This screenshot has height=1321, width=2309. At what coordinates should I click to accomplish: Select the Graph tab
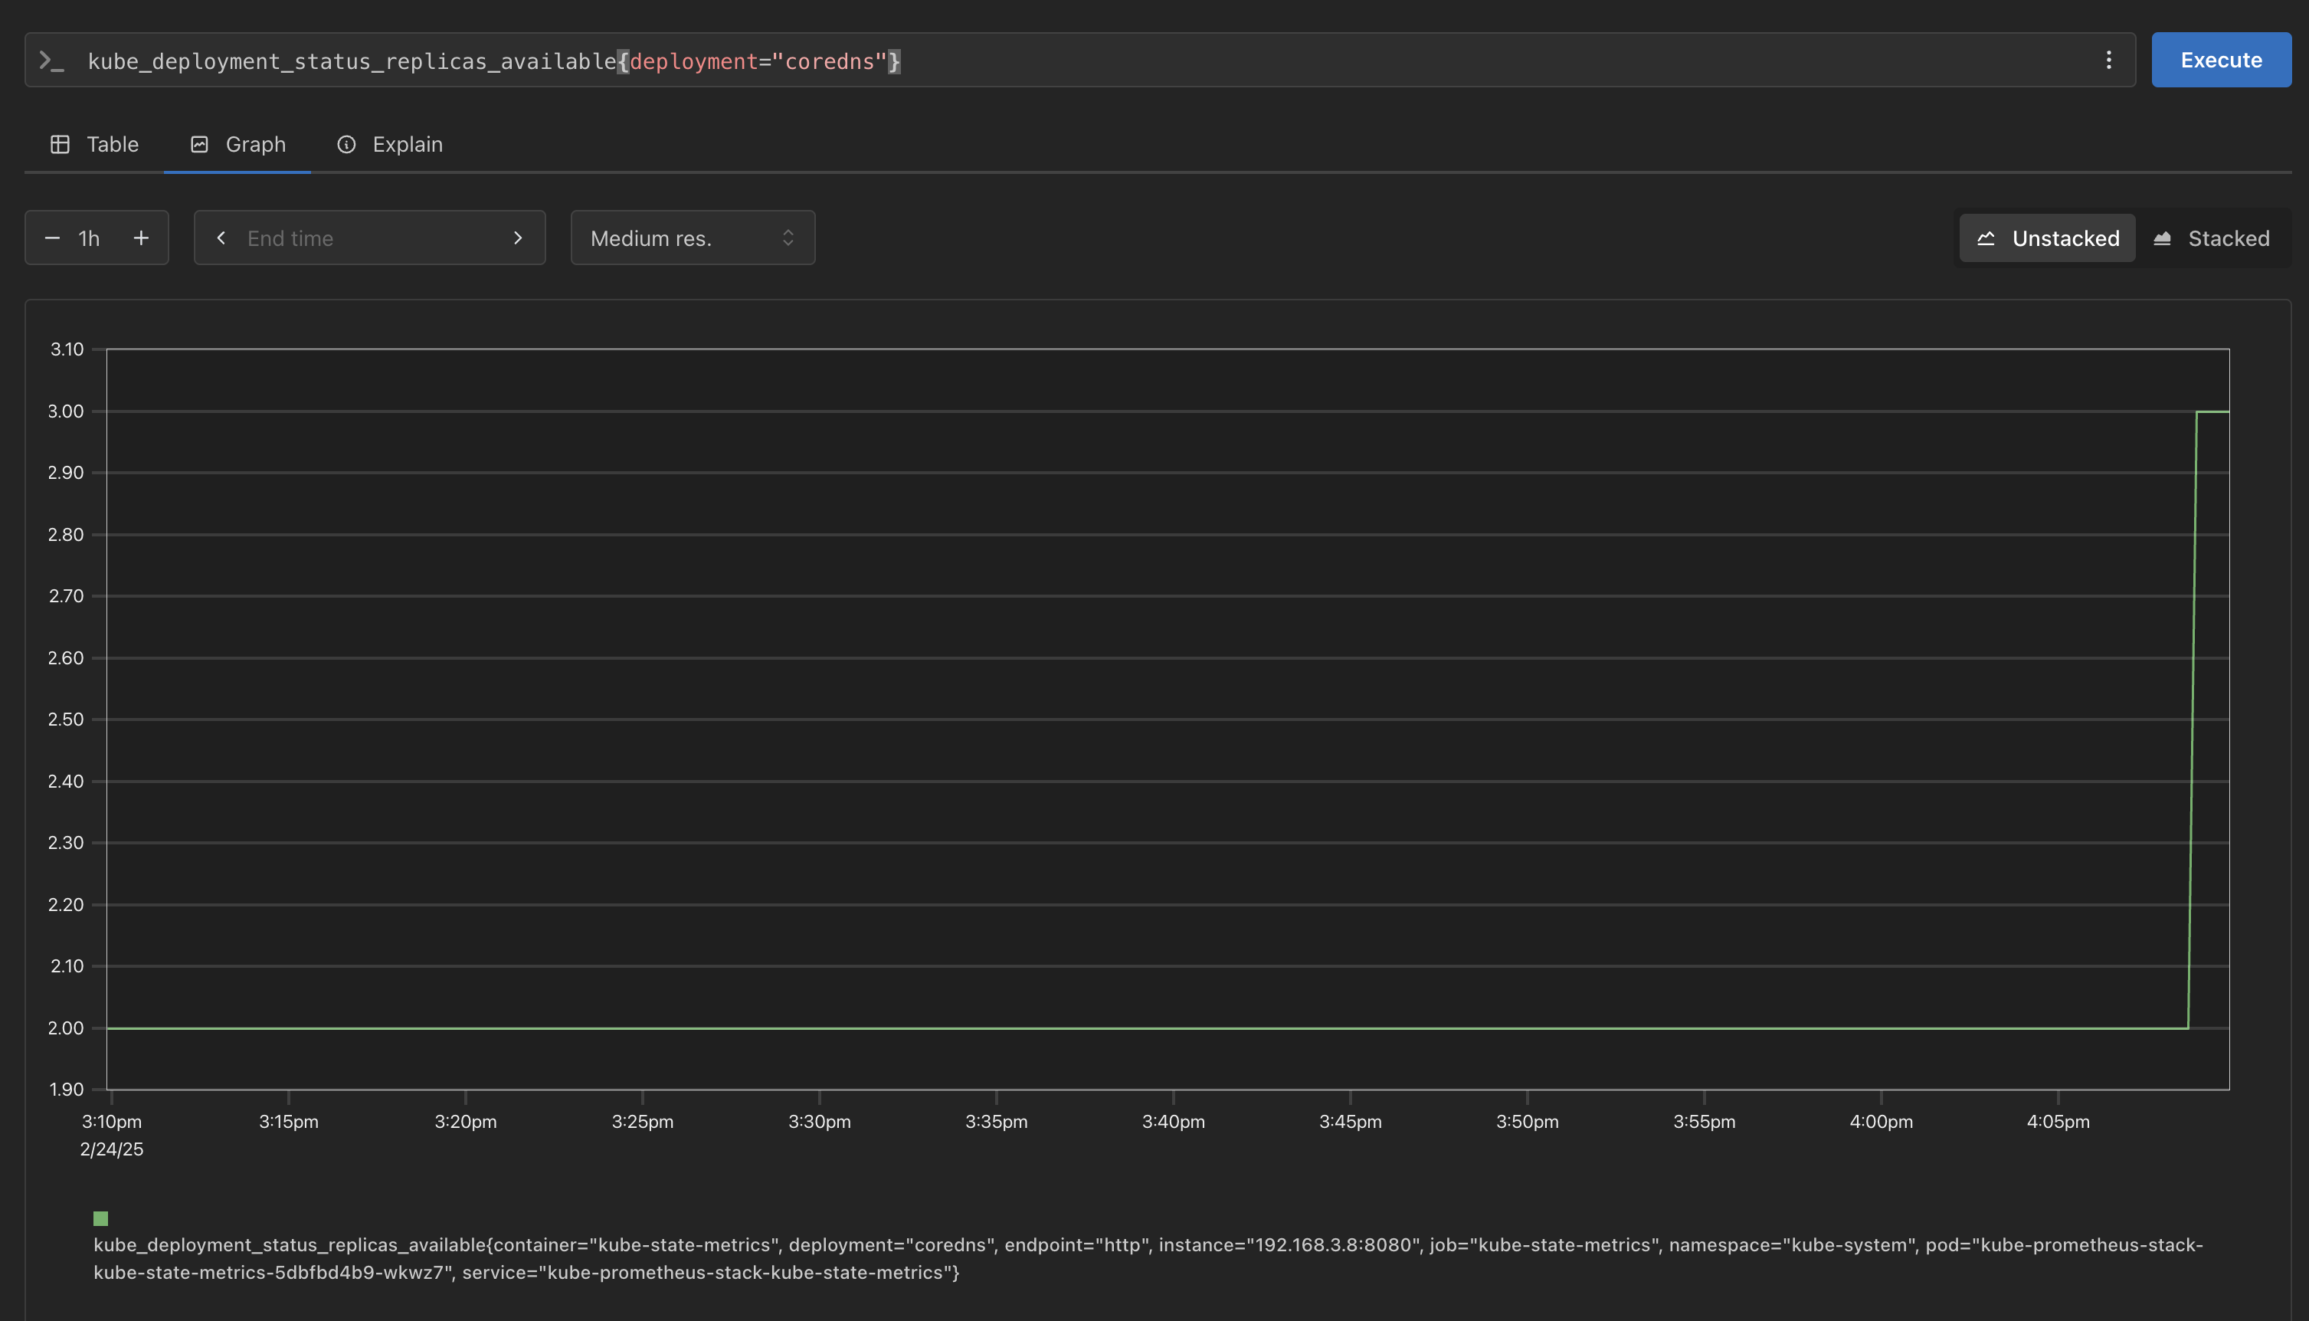tap(255, 144)
